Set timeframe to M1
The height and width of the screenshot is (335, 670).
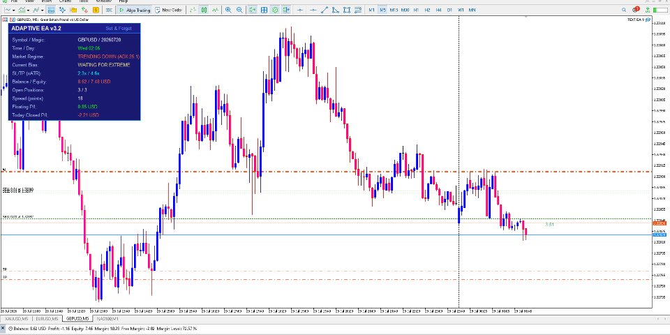[372, 10]
